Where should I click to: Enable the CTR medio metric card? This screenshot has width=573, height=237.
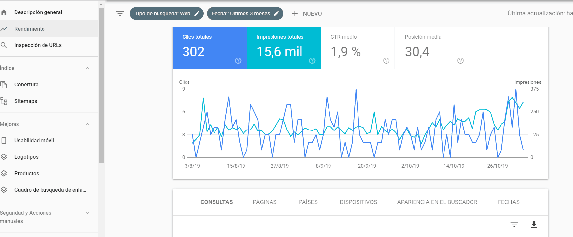[x=358, y=48]
